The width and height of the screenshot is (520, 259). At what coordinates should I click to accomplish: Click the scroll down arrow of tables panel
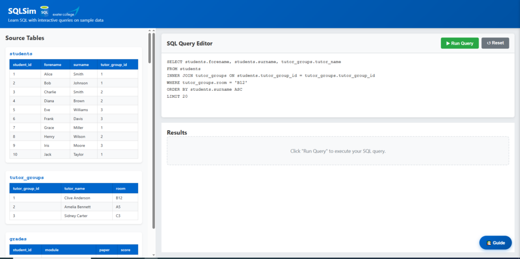pos(153,255)
